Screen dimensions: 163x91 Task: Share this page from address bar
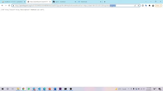pyautogui.click(x=135, y=6)
